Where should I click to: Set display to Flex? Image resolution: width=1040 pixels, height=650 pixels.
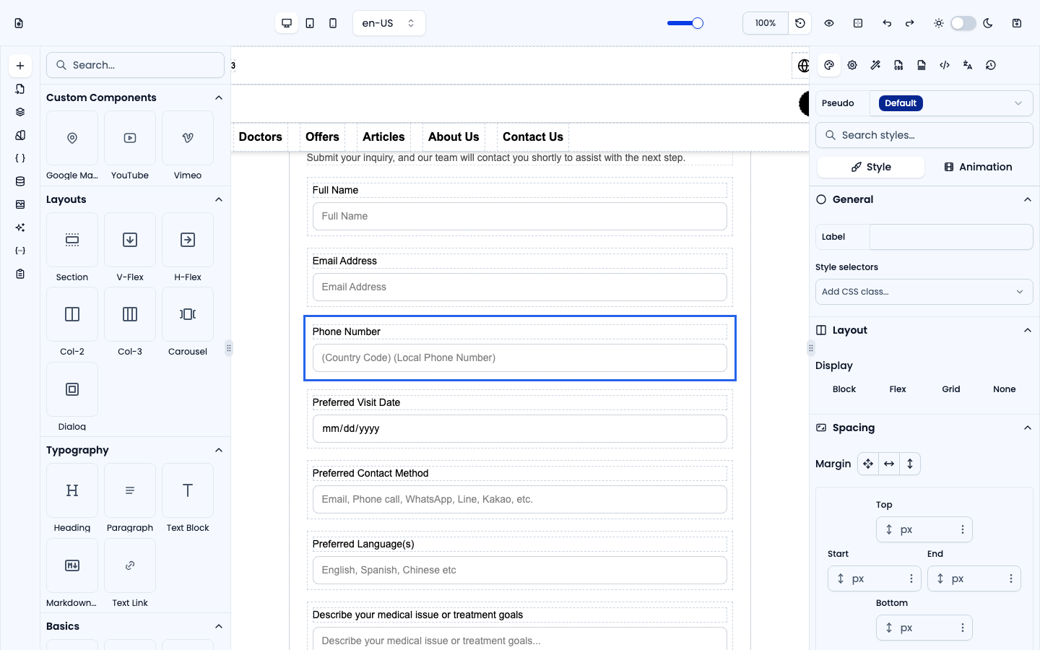(x=898, y=389)
